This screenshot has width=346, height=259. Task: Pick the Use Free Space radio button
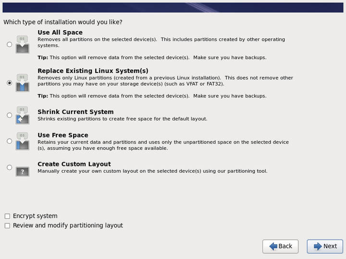[9, 141]
